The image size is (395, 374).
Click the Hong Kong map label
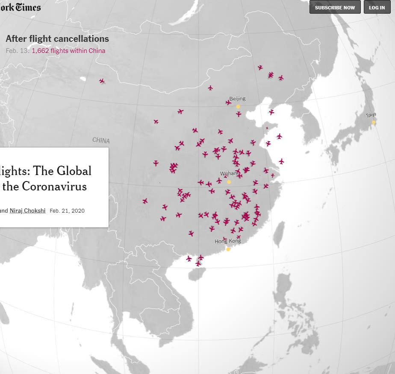coord(227,241)
